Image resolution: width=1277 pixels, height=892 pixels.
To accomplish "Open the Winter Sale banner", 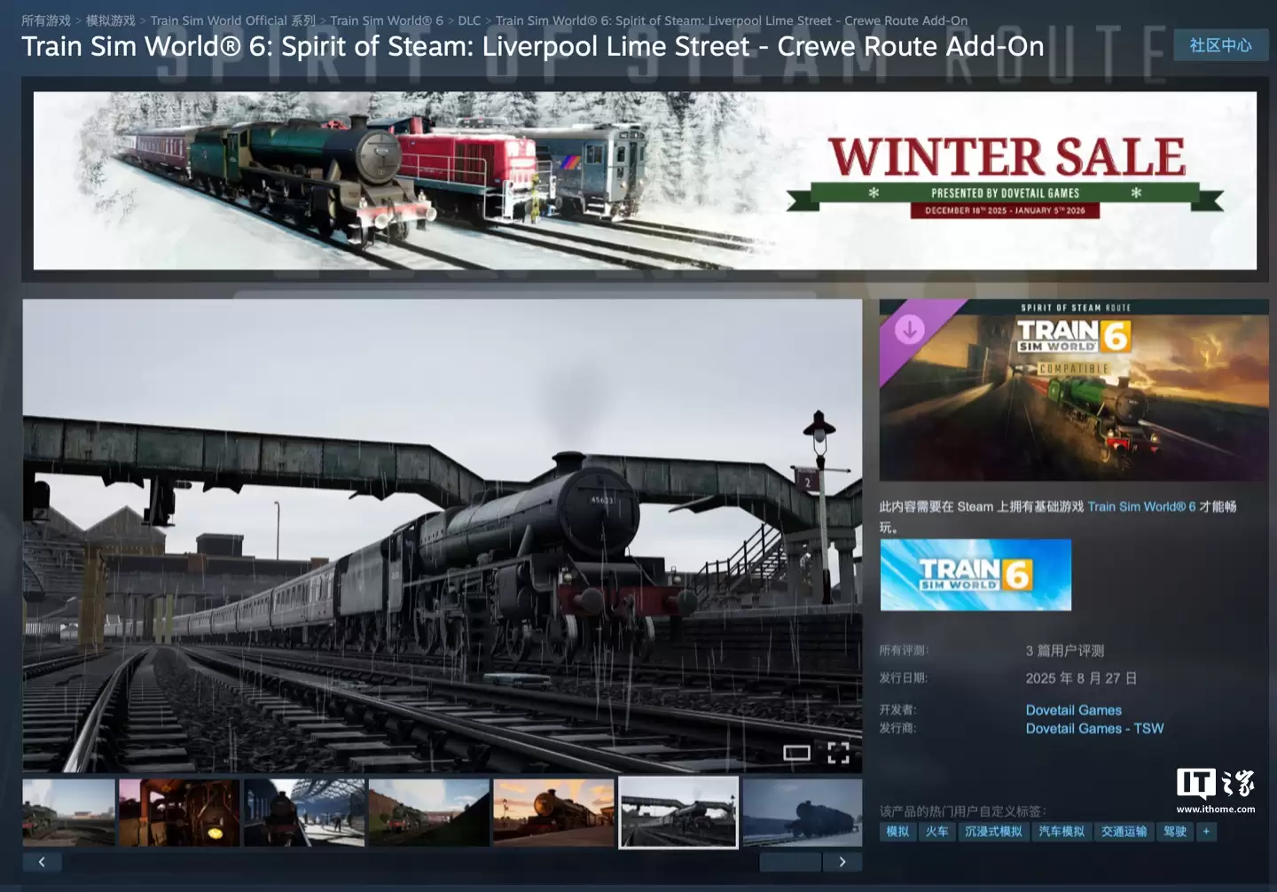I will tap(645, 181).
